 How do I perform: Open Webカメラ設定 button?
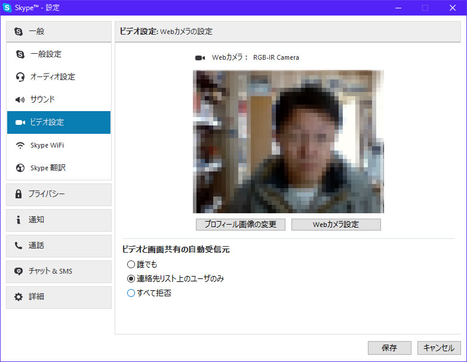(x=336, y=225)
